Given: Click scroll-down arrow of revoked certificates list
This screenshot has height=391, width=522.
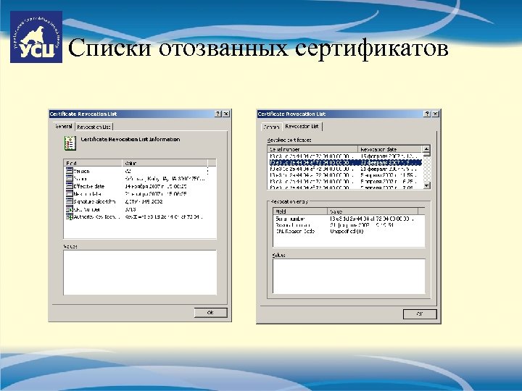Looking at the screenshot, I should click(x=426, y=185).
